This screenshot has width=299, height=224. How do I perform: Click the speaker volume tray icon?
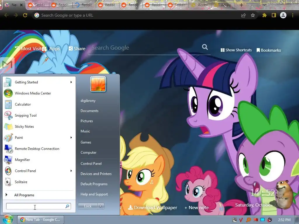[270, 220]
